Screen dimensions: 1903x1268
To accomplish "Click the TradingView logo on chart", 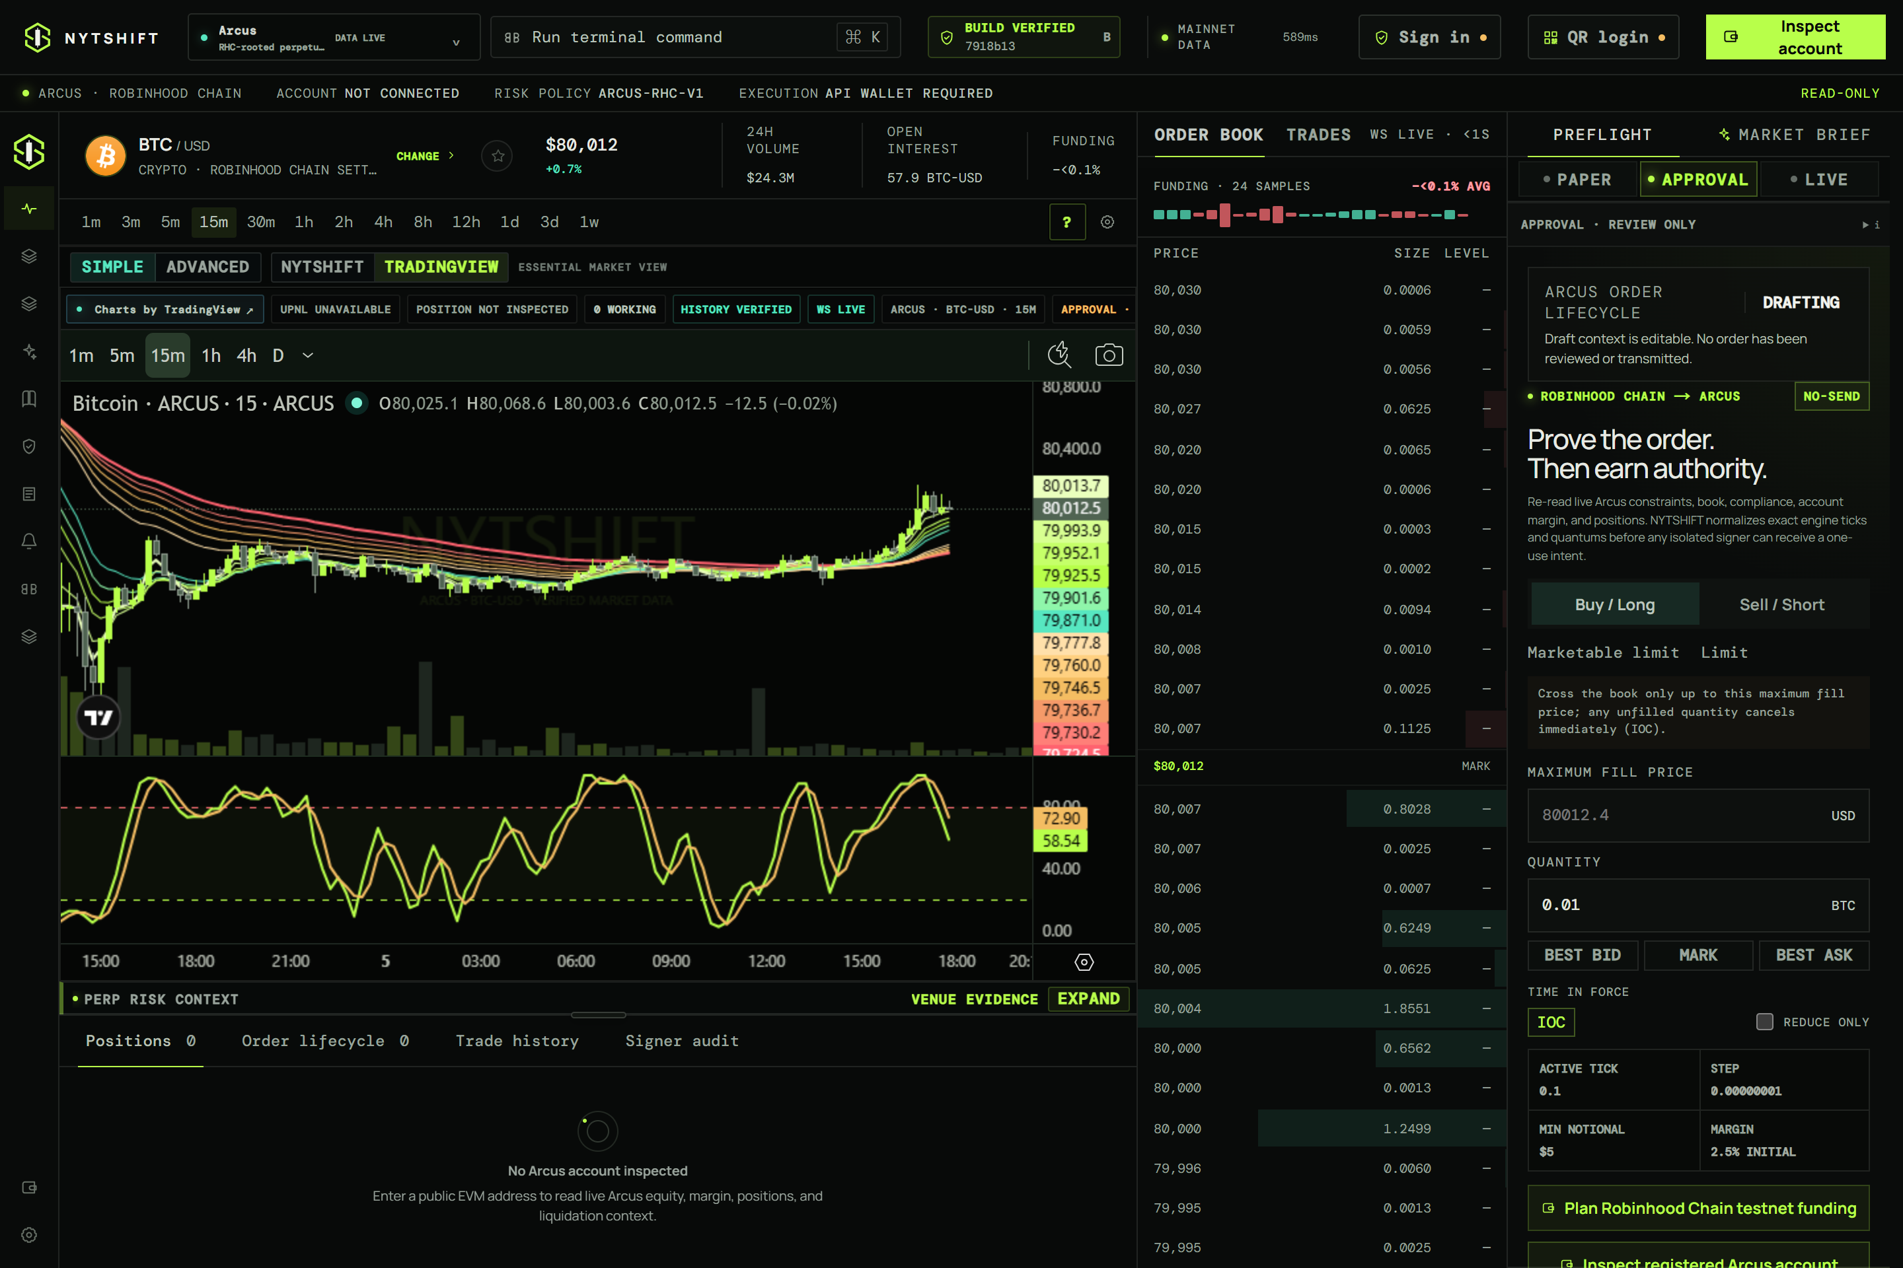I will (x=98, y=717).
